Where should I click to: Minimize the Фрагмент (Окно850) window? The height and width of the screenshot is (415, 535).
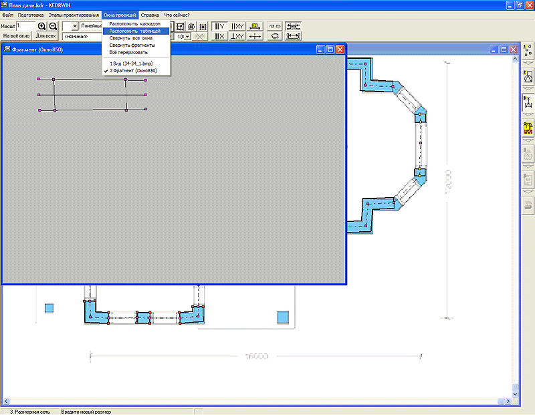pyautogui.click(x=320, y=49)
